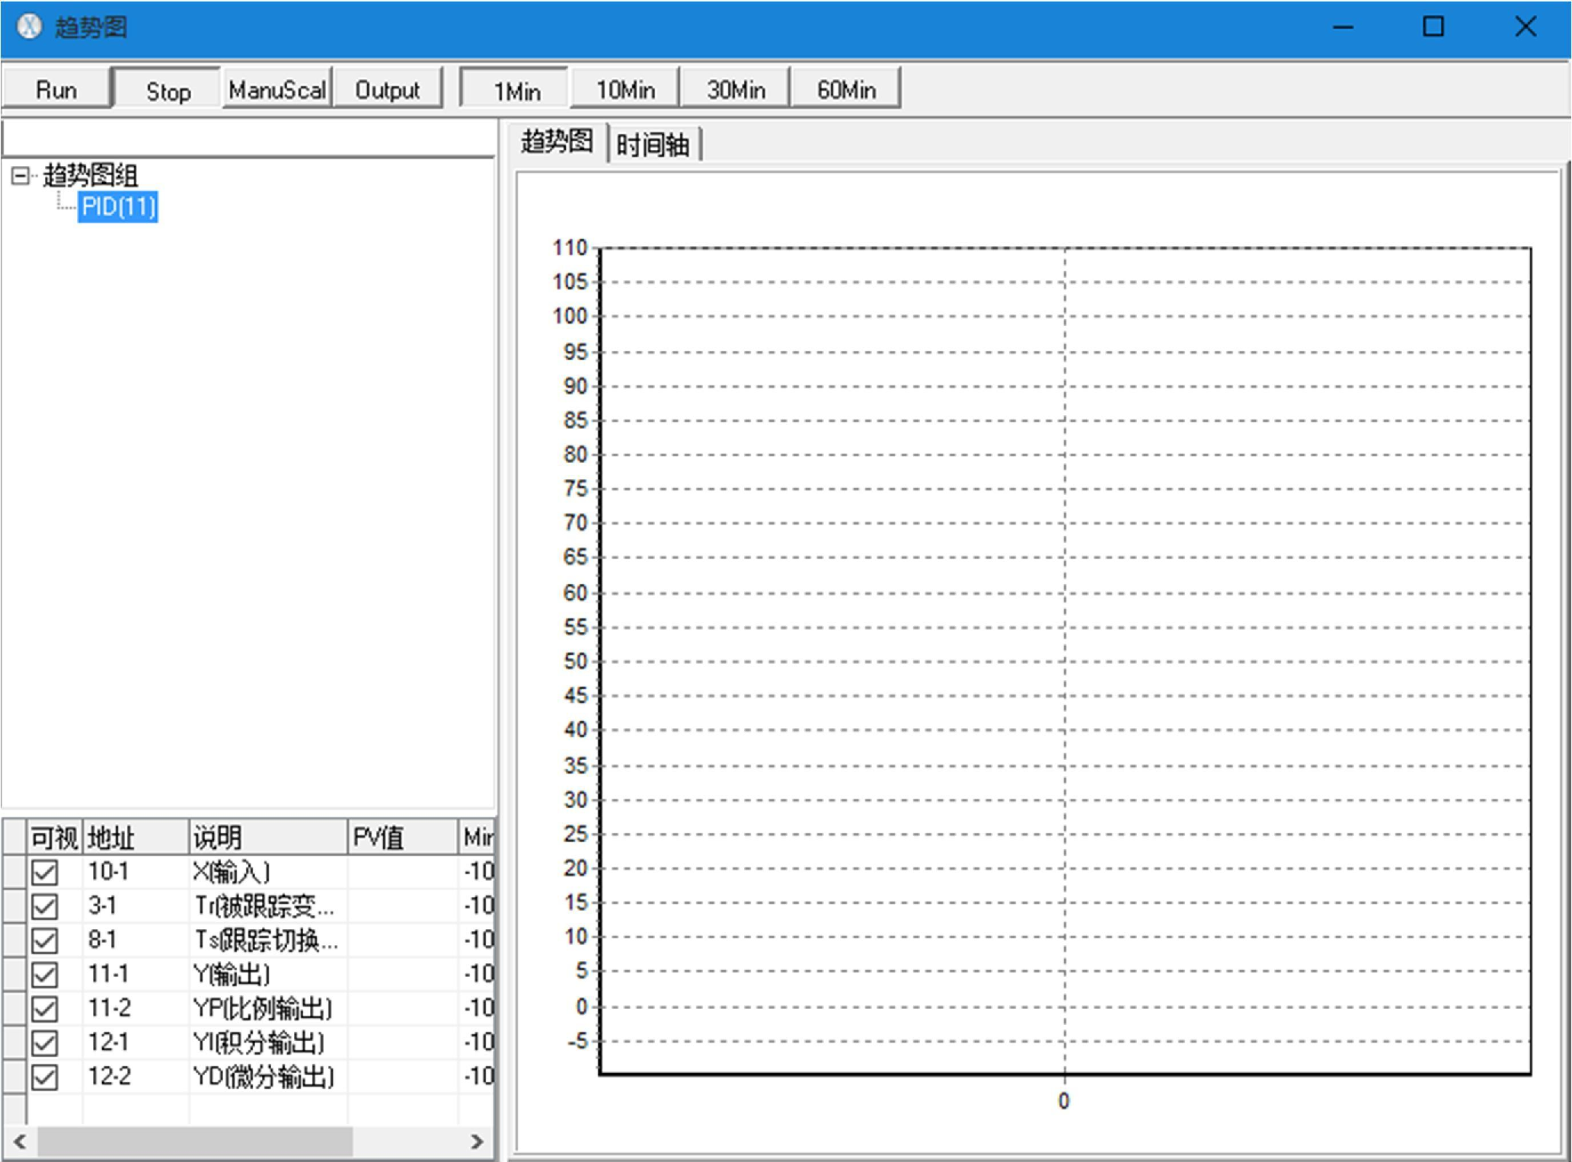Toggle visibility checkbox for 12-2 YD(微分输出)
This screenshot has height=1162, width=1572.
(x=44, y=1077)
